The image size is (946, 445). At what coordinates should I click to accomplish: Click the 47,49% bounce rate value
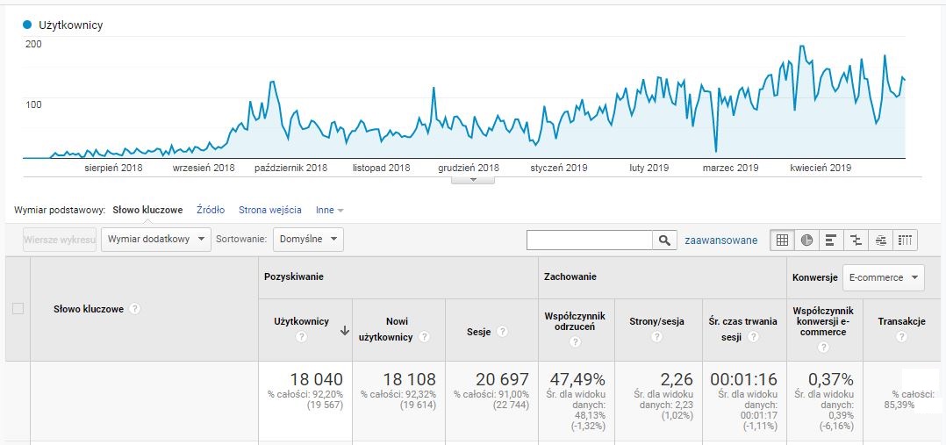(577, 379)
